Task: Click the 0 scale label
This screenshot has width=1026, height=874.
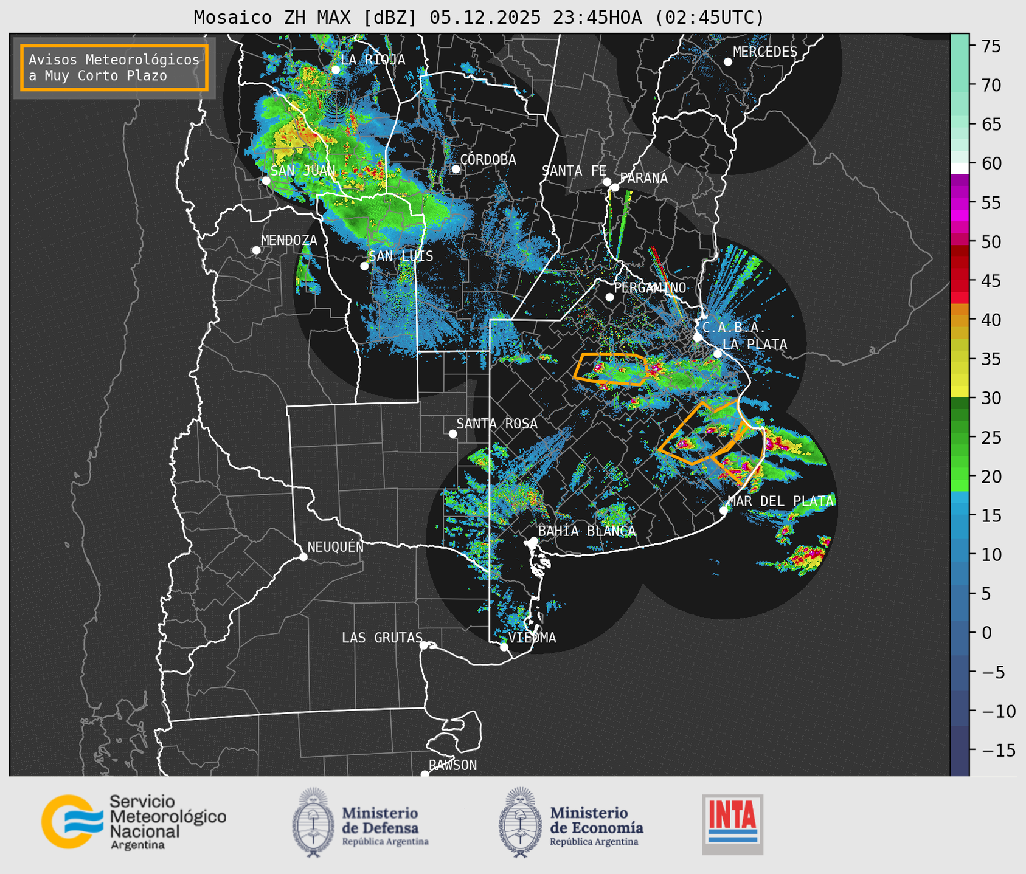Action: [x=986, y=633]
